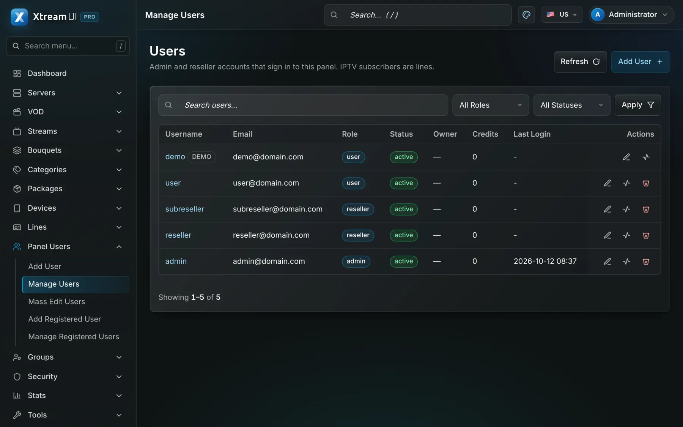Open the Administrator account menu
The height and width of the screenshot is (427, 683).
[631, 15]
